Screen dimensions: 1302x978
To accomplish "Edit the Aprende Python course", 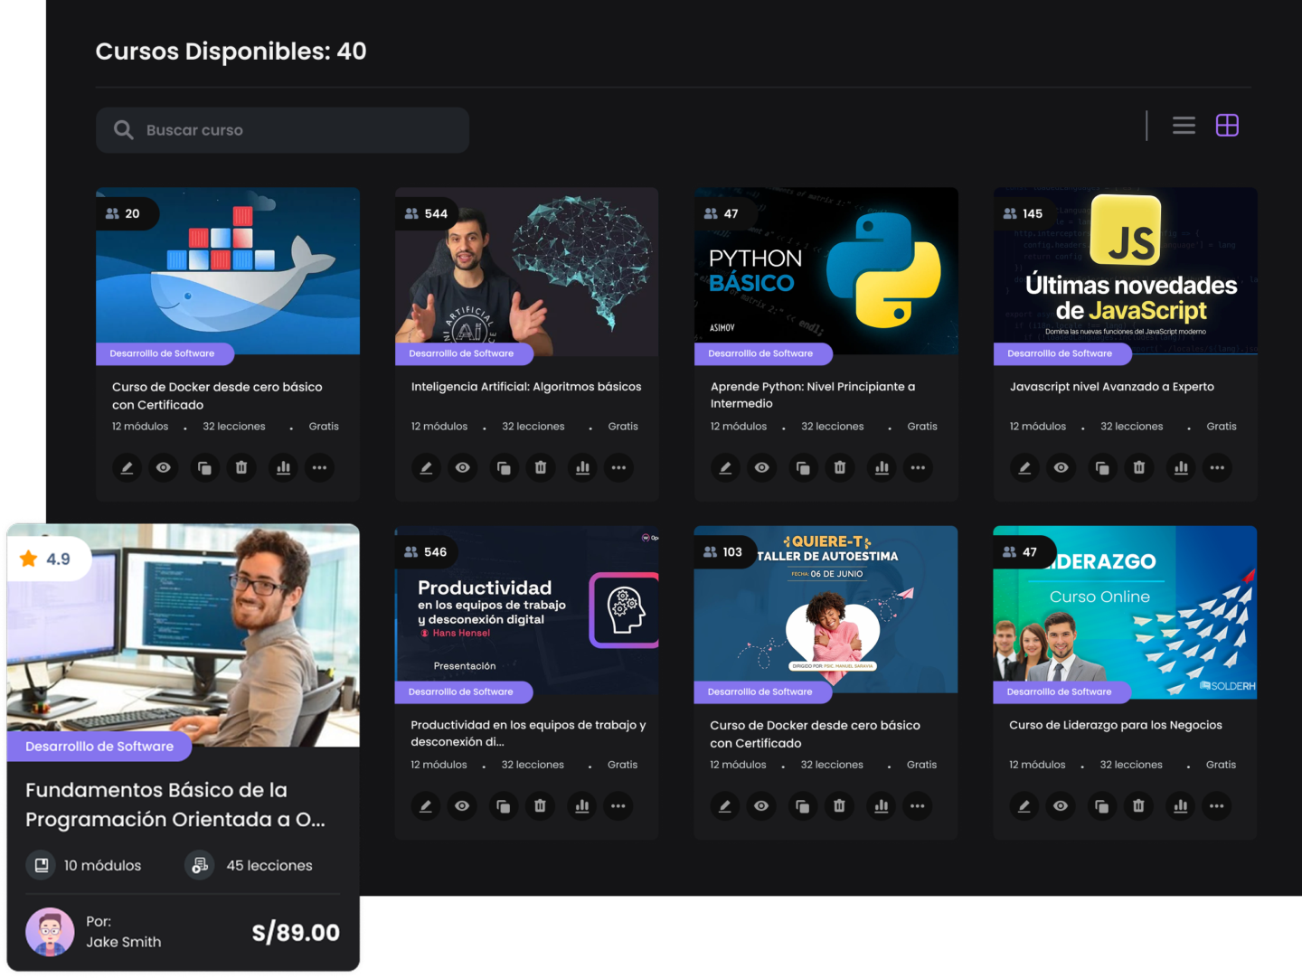I will tap(725, 467).
